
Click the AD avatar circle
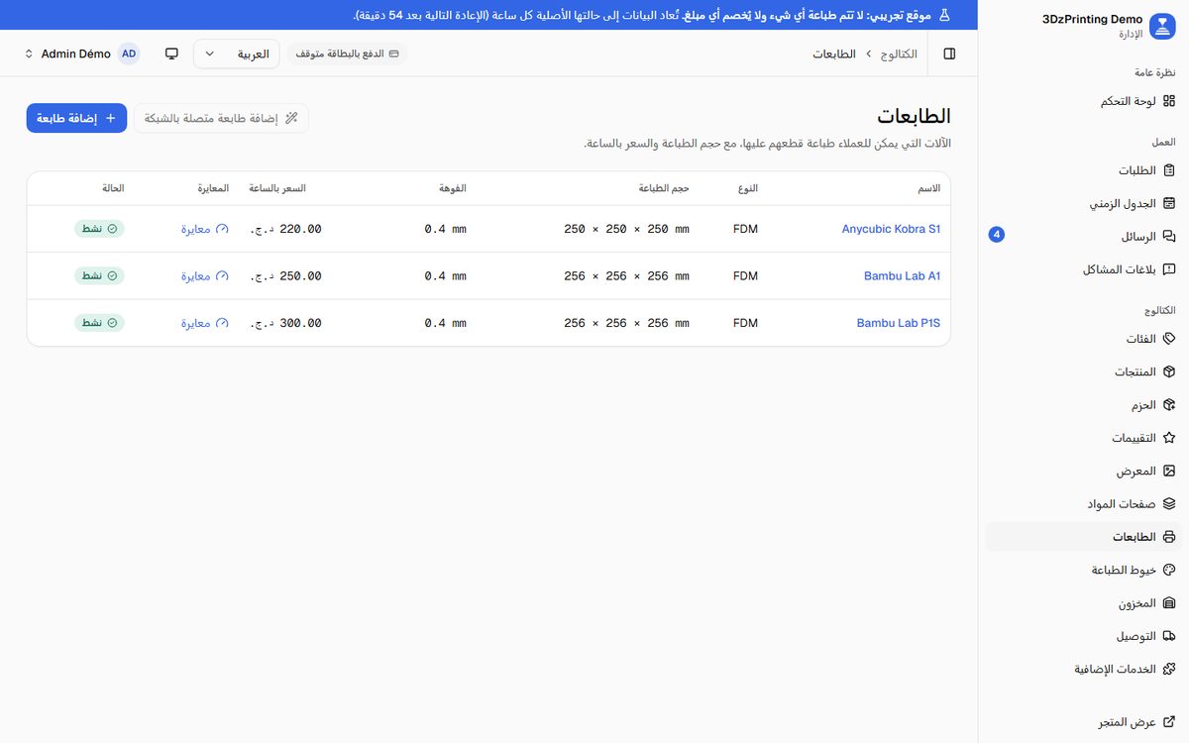[129, 53]
